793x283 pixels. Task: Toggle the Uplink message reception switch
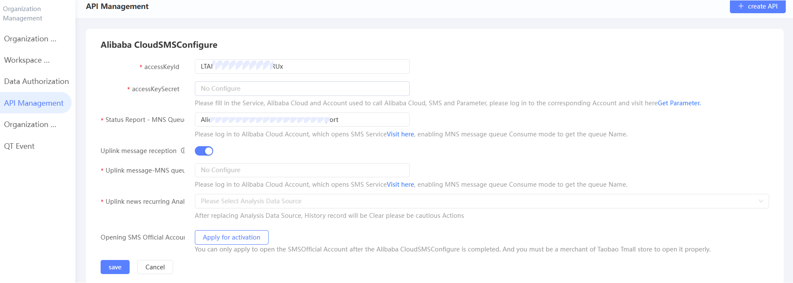204,151
